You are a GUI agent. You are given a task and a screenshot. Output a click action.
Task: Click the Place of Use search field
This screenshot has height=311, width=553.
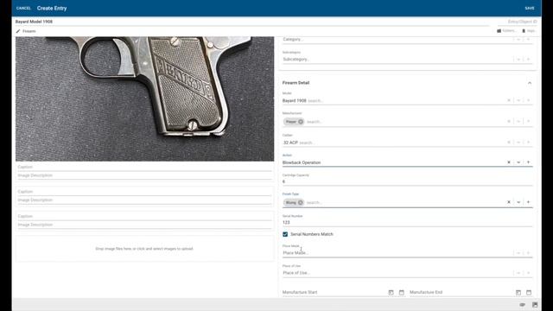(397, 273)
